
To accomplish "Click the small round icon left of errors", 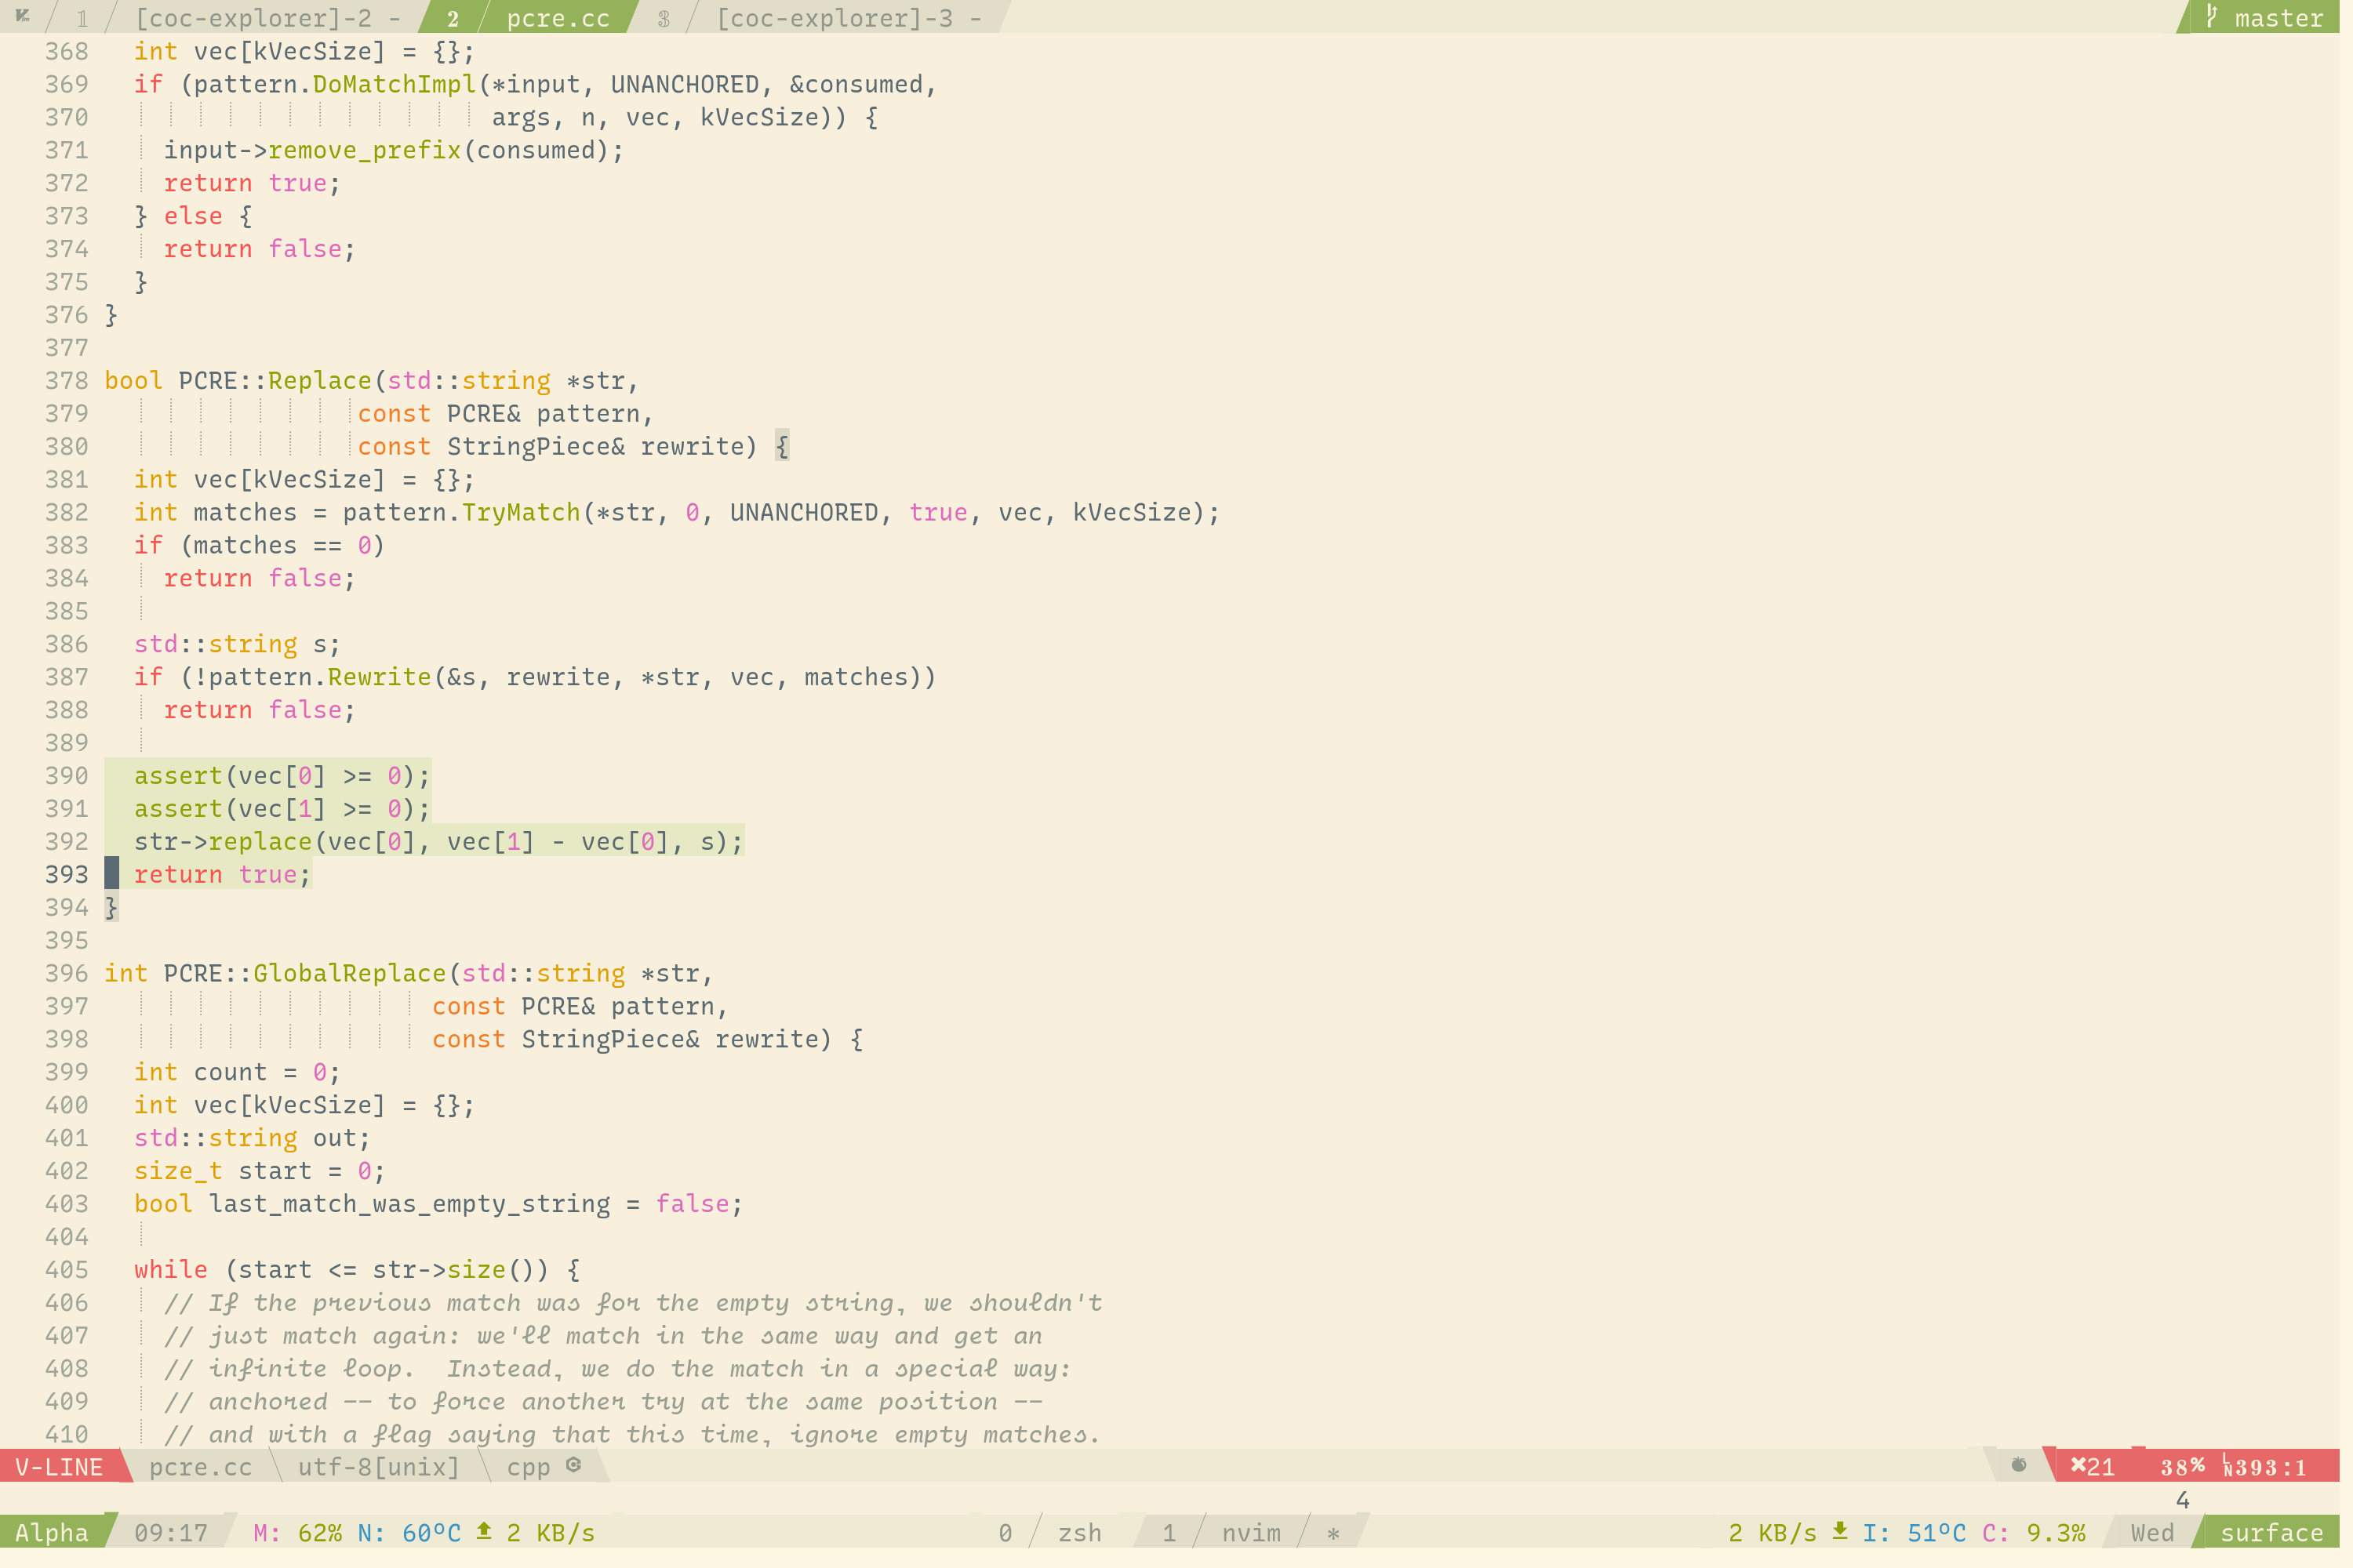I will pyautogui.click(x=2019, y=1466).
